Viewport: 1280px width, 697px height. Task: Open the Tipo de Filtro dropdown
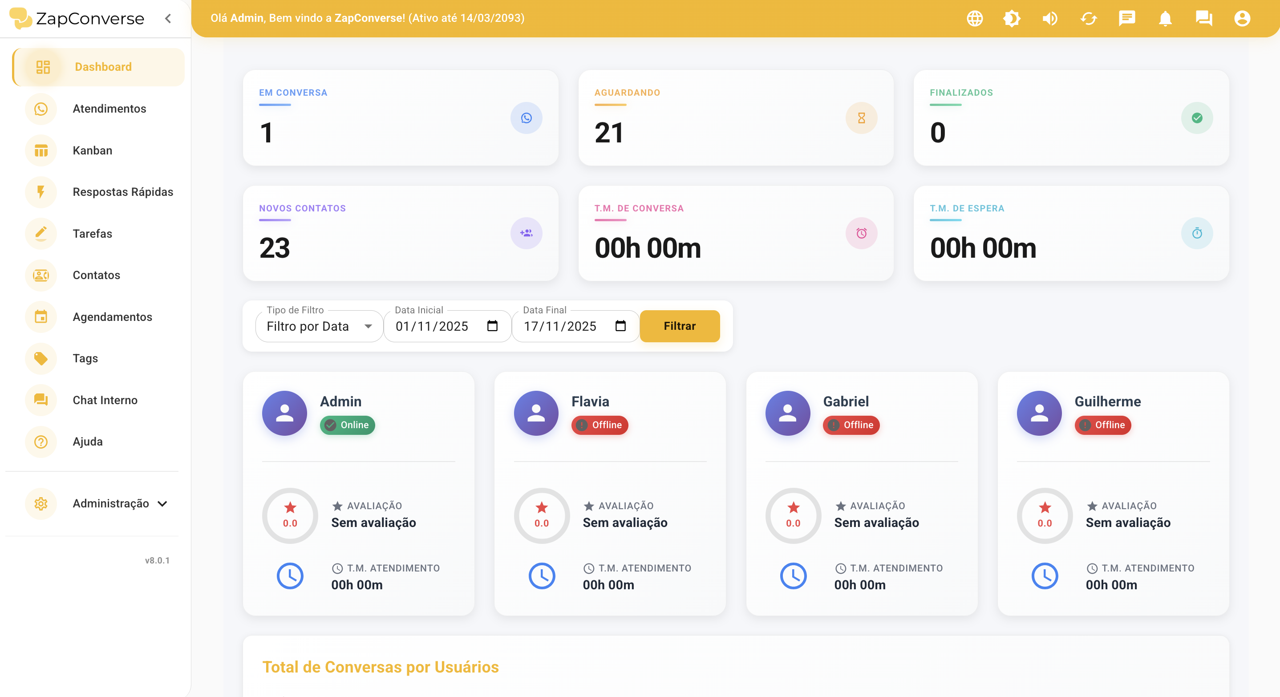[x=319, y=326]
